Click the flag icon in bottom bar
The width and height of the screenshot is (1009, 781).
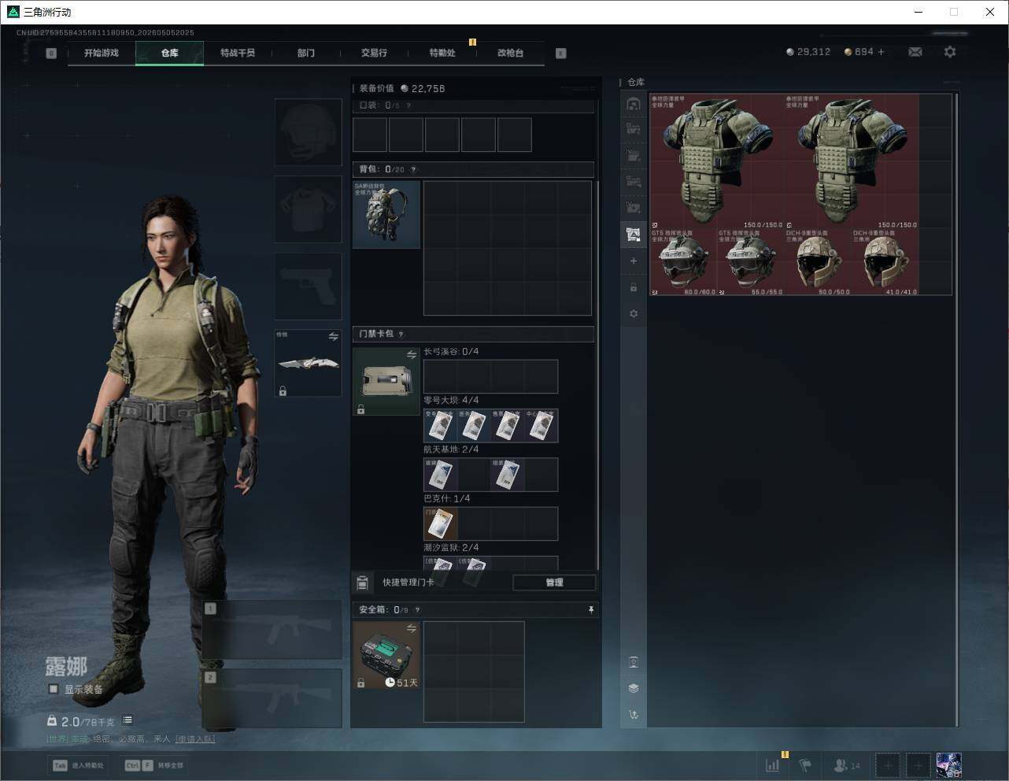coord(805,765)
